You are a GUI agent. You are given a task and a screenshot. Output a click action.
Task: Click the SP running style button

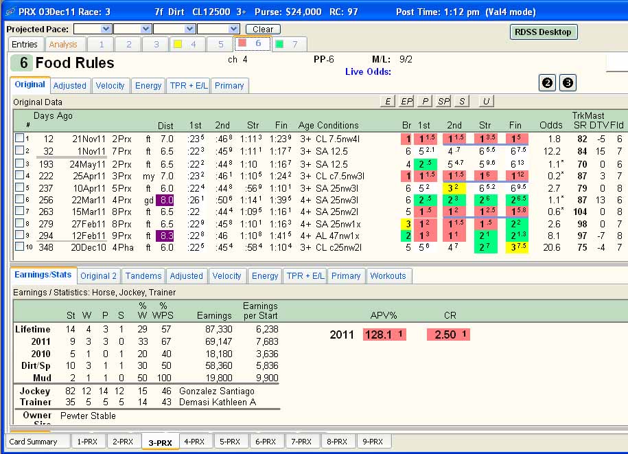[x=443, y=102]
